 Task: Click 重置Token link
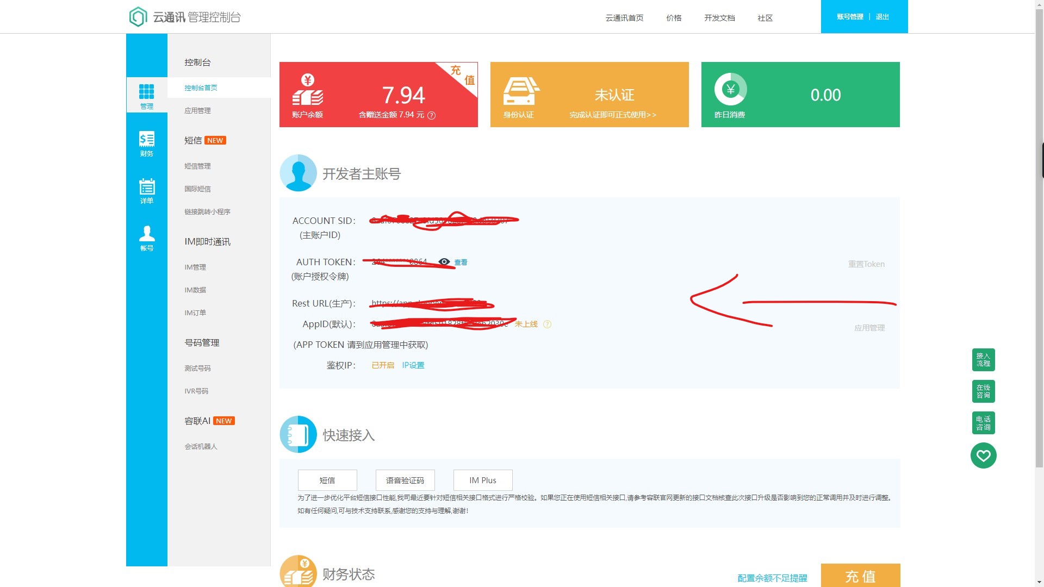point(866,264)
